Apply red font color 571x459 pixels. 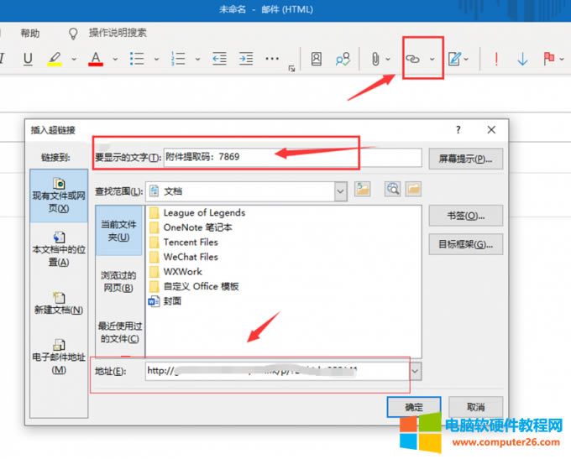tap(96, 59)
